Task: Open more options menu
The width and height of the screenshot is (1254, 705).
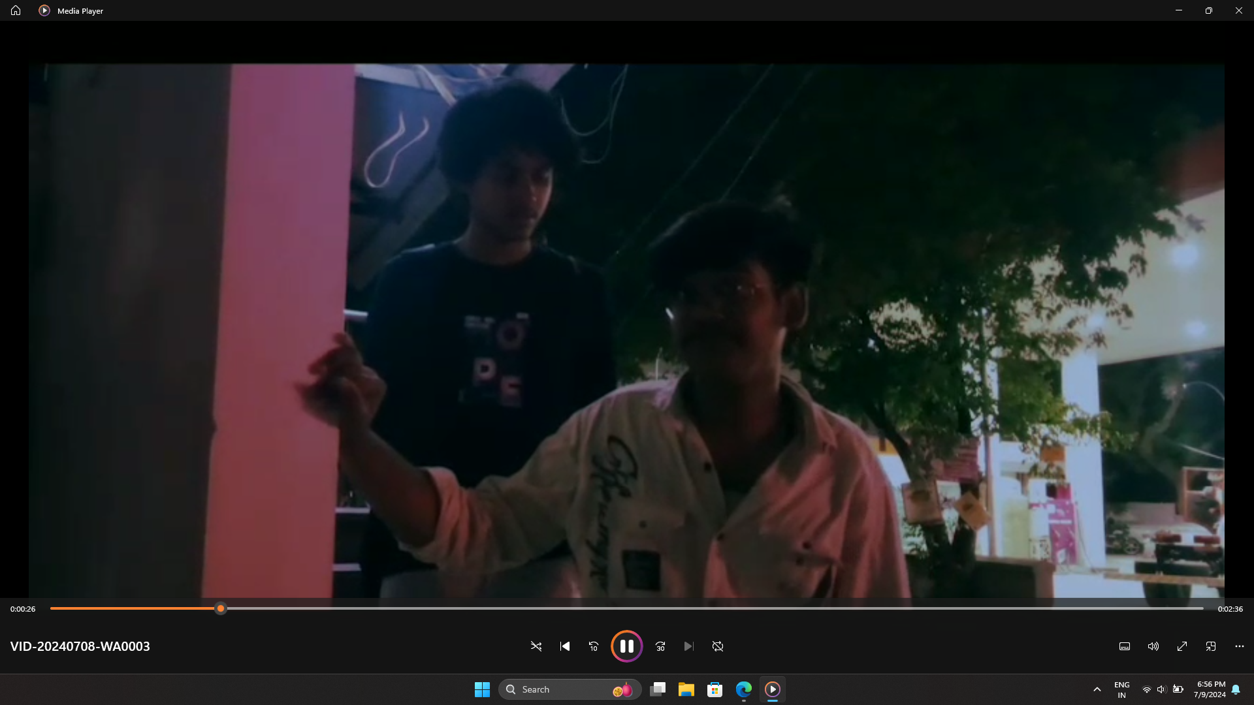Action: (x=1240, y=646)
